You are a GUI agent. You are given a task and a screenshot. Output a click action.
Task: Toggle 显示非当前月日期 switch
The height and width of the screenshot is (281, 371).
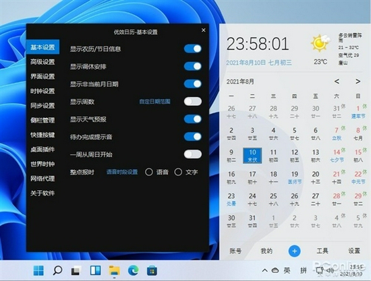[193, 84]
